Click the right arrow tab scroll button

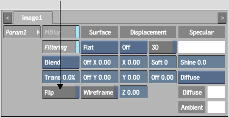pyautogui.click(x=222, y=18)
